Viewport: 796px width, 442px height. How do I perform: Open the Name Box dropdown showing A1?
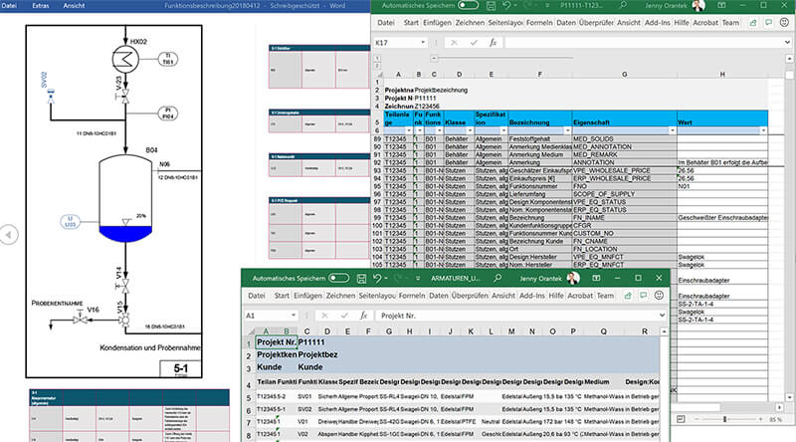tap(294, 316)
